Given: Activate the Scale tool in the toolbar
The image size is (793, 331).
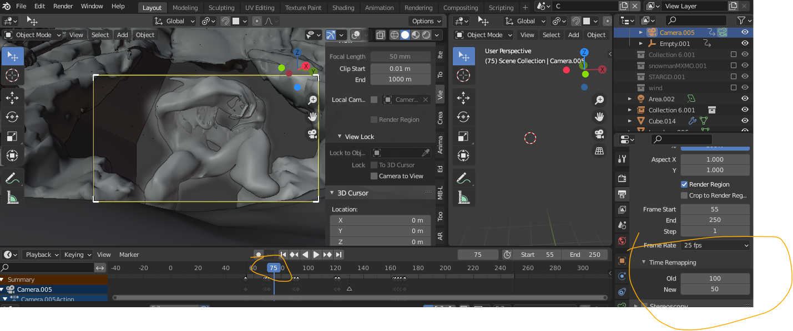Looking at the screenshot, I should [12, 136].
